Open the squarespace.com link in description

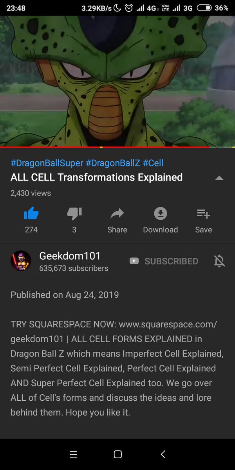(x=114, y=331)
